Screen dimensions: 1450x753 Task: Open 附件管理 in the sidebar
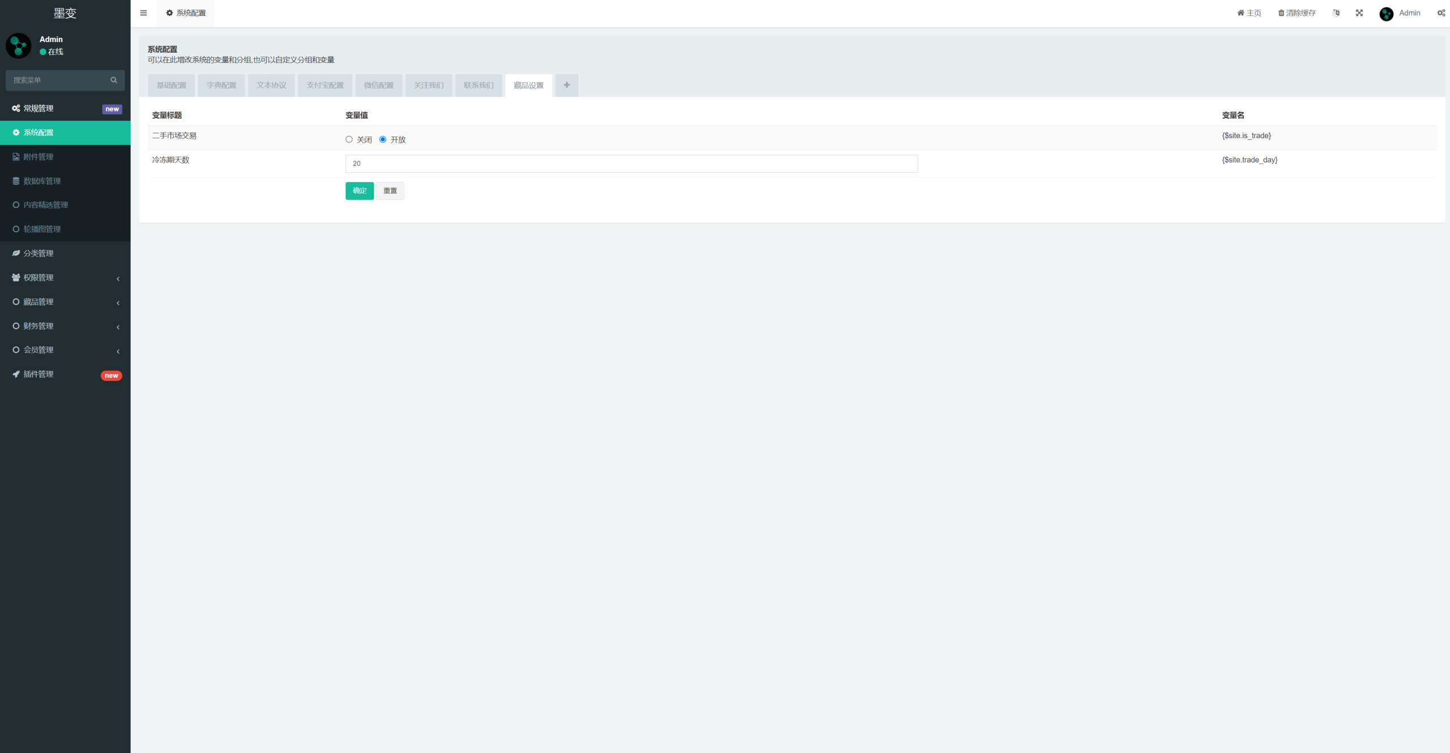click(65, 157)
